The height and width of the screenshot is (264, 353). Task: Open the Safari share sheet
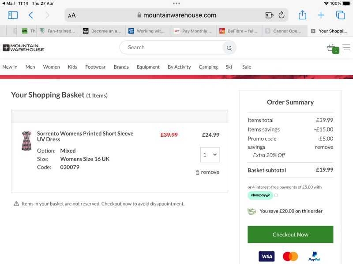coord(302,15)
